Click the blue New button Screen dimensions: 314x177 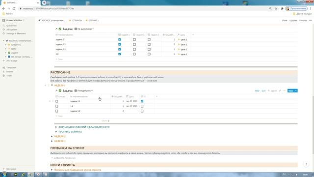point(290,90)
